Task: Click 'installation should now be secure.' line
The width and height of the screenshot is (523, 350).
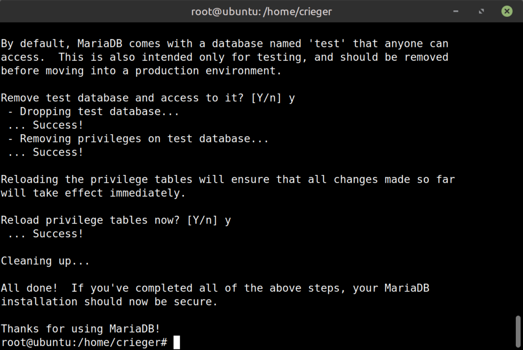Action: point(109,302)
